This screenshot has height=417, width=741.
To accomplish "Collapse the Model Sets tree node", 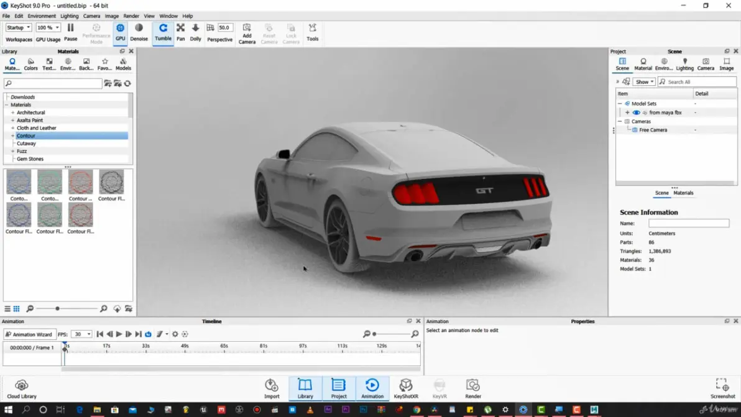I will pyautogui.click(x=620, y=103).
